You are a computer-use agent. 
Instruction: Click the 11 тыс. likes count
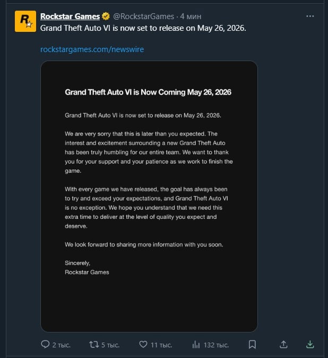[x=161, y=345]
